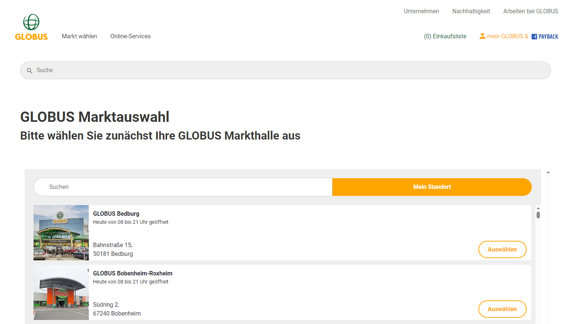Click the market list scrollbar thumb
The height and width of the screenshot is (324, 562).
coord(538,215)
